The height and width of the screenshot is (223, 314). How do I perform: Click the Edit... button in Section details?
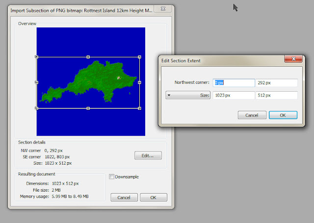click(148, 155)
